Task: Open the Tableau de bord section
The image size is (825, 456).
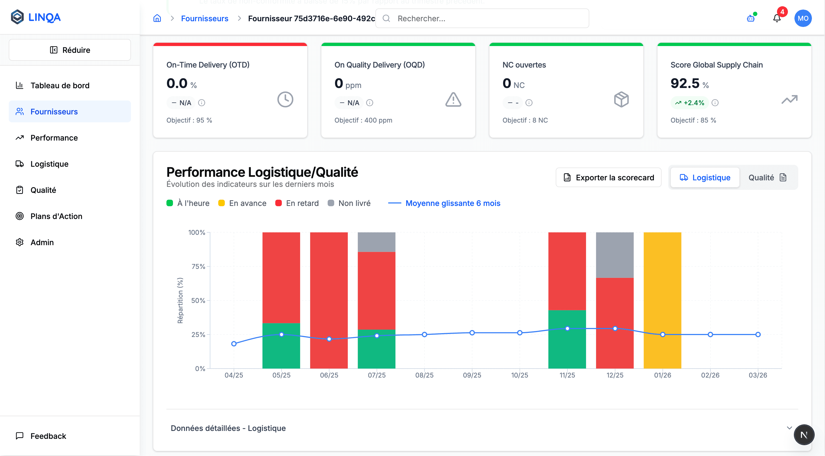Action: (60, 85)
